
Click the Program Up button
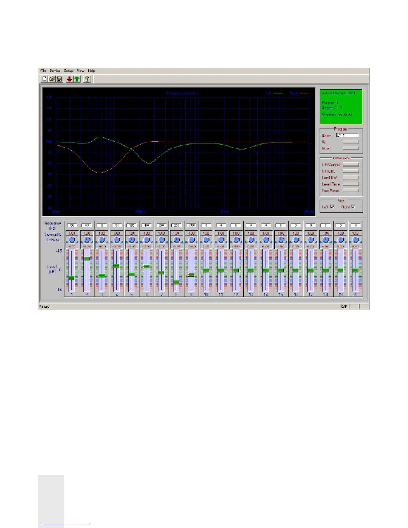[351, 142]
